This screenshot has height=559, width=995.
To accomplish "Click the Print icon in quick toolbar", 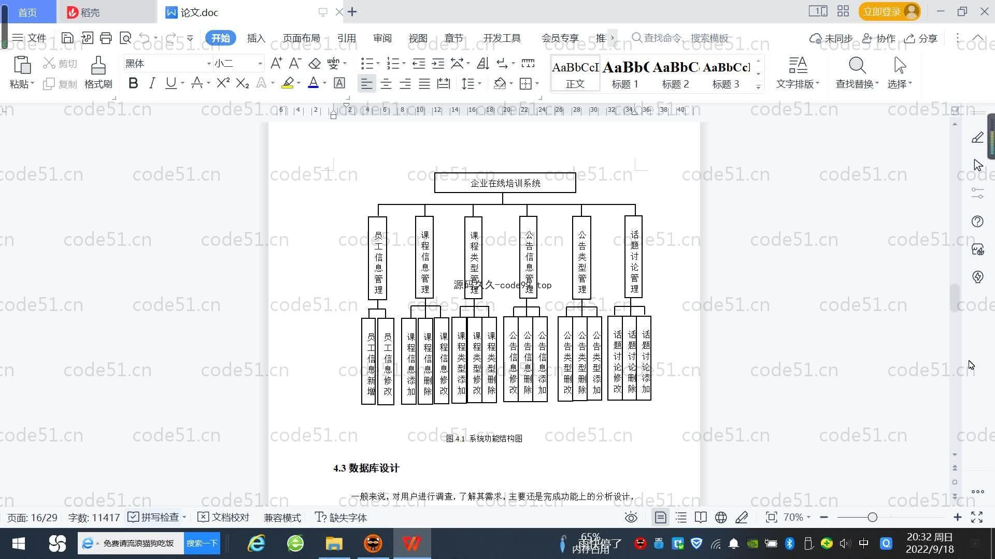I will 106,38.
